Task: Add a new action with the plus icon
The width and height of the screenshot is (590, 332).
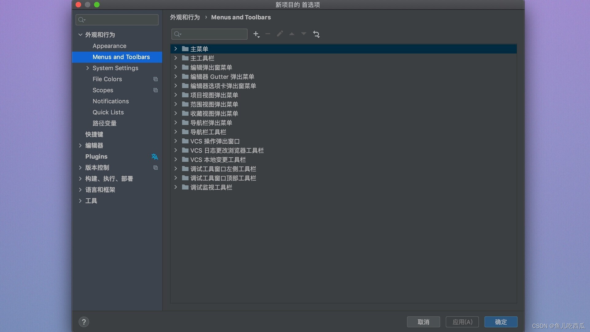Action: [256, 34]
